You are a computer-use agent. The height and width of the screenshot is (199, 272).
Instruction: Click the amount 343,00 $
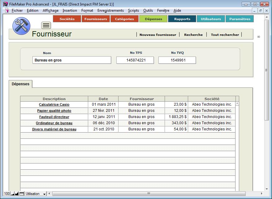[179, 123]
